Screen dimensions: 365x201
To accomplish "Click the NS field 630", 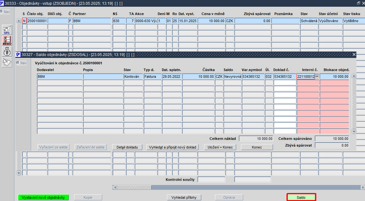I will tap(119, 21).
